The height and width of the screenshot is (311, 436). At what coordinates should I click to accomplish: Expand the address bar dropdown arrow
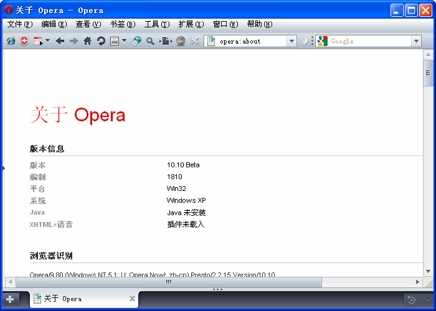coord(291,41)
